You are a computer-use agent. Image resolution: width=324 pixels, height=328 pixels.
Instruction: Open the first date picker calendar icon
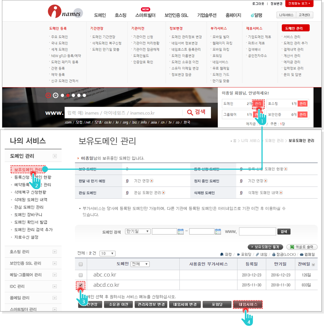pyautogui.click(x=181, y=231)
